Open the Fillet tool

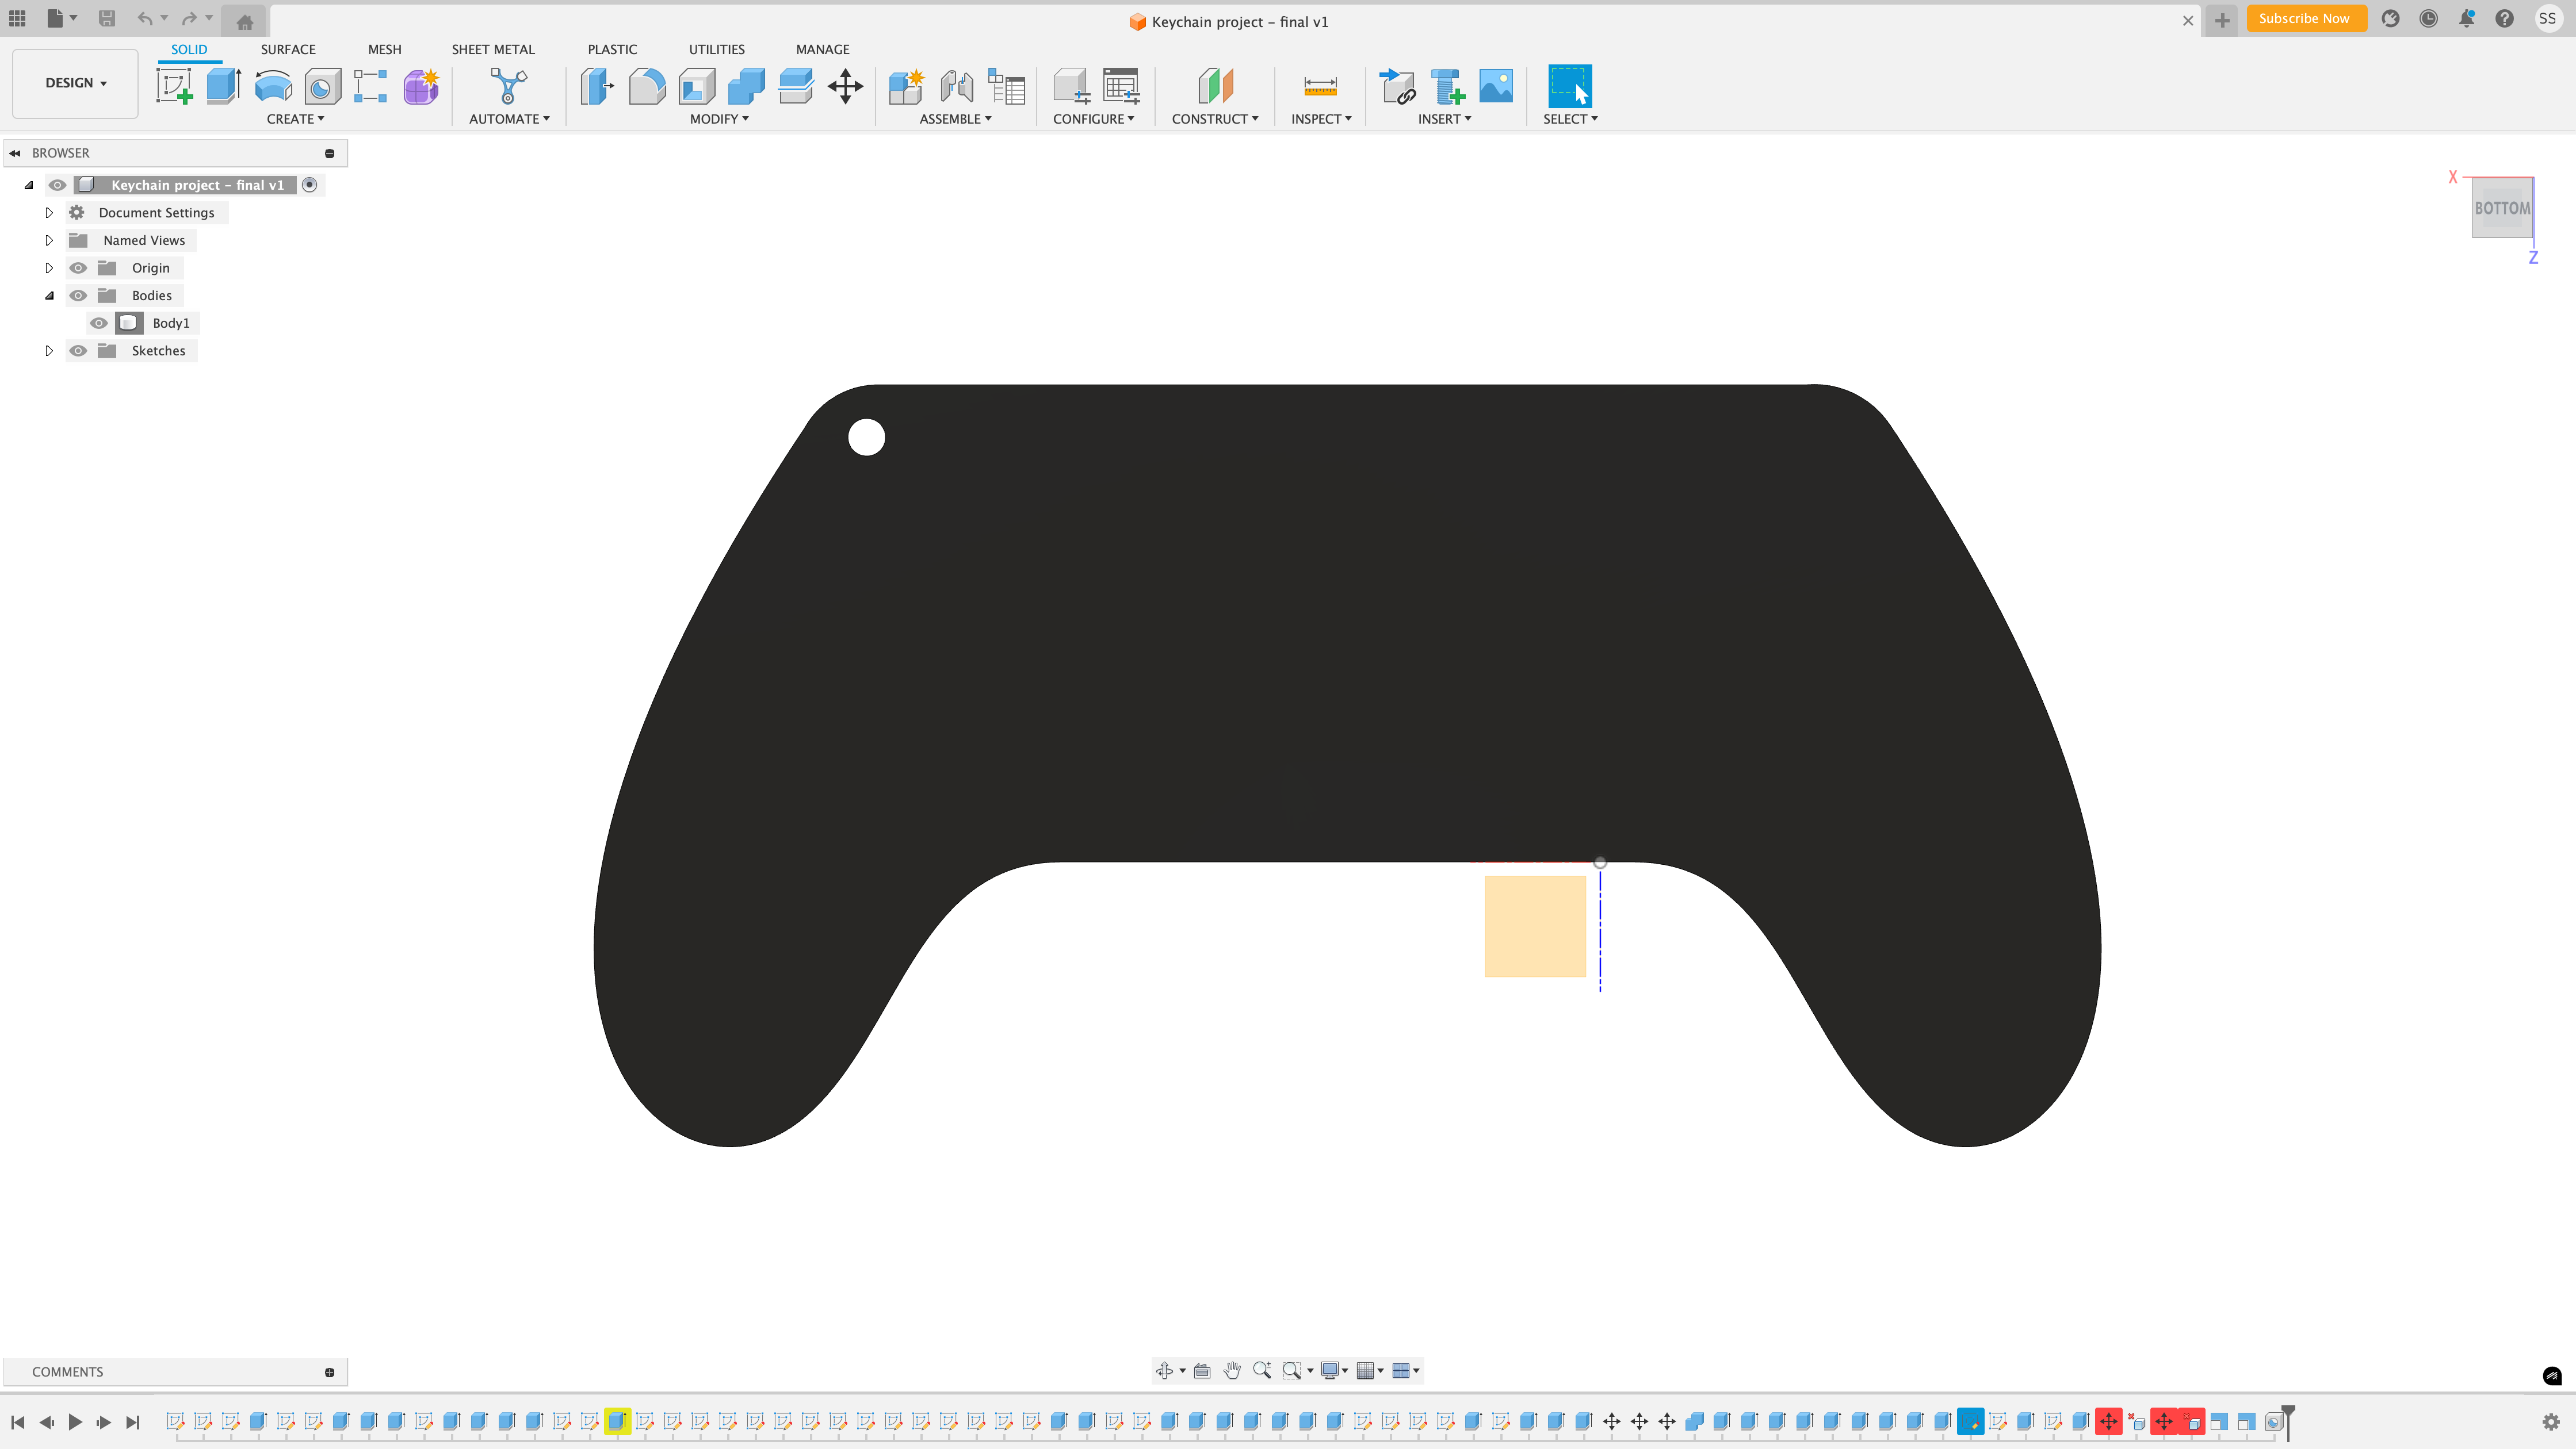[x=646, y=86]
